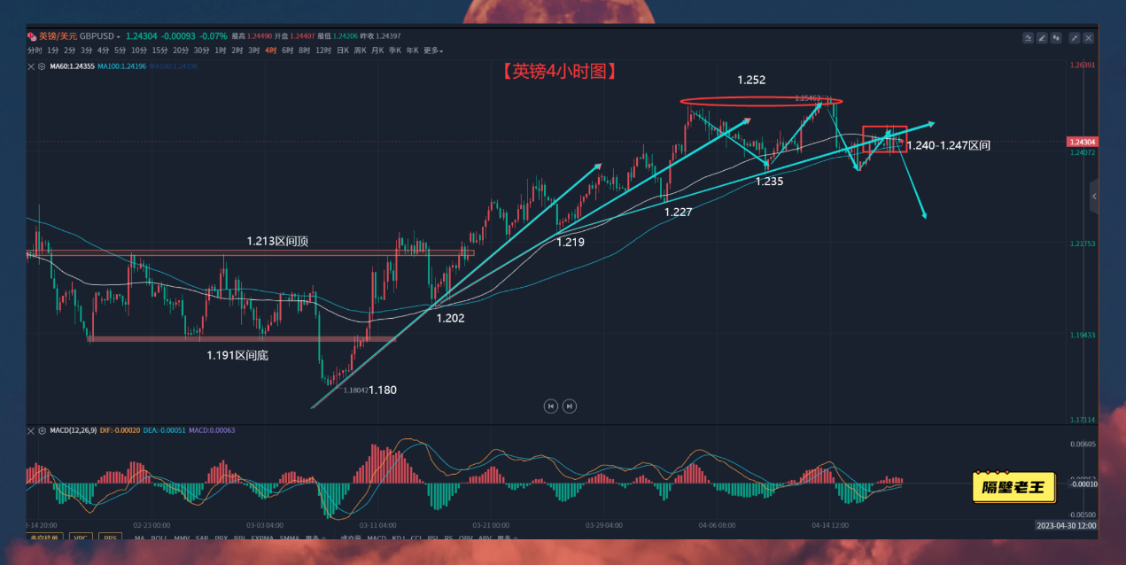Click the current price label 1.24304 on axis

(x=1081, y=142)
